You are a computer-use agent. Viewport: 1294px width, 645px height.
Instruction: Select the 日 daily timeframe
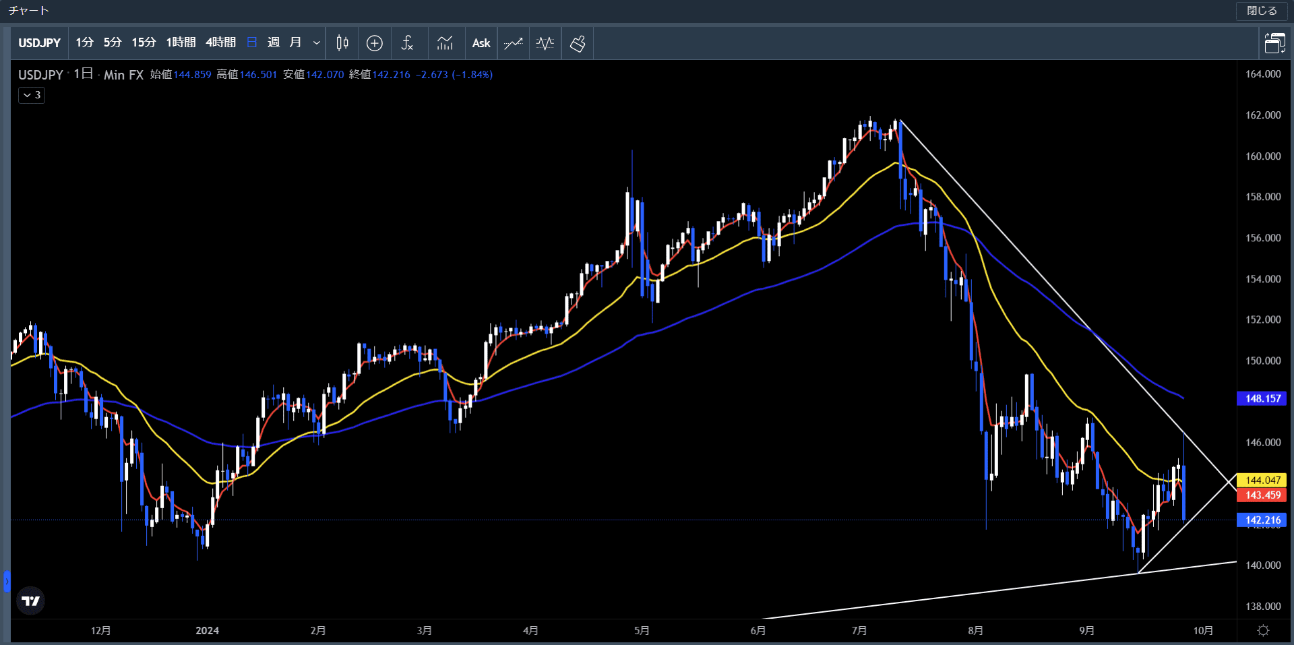point(252,42)
